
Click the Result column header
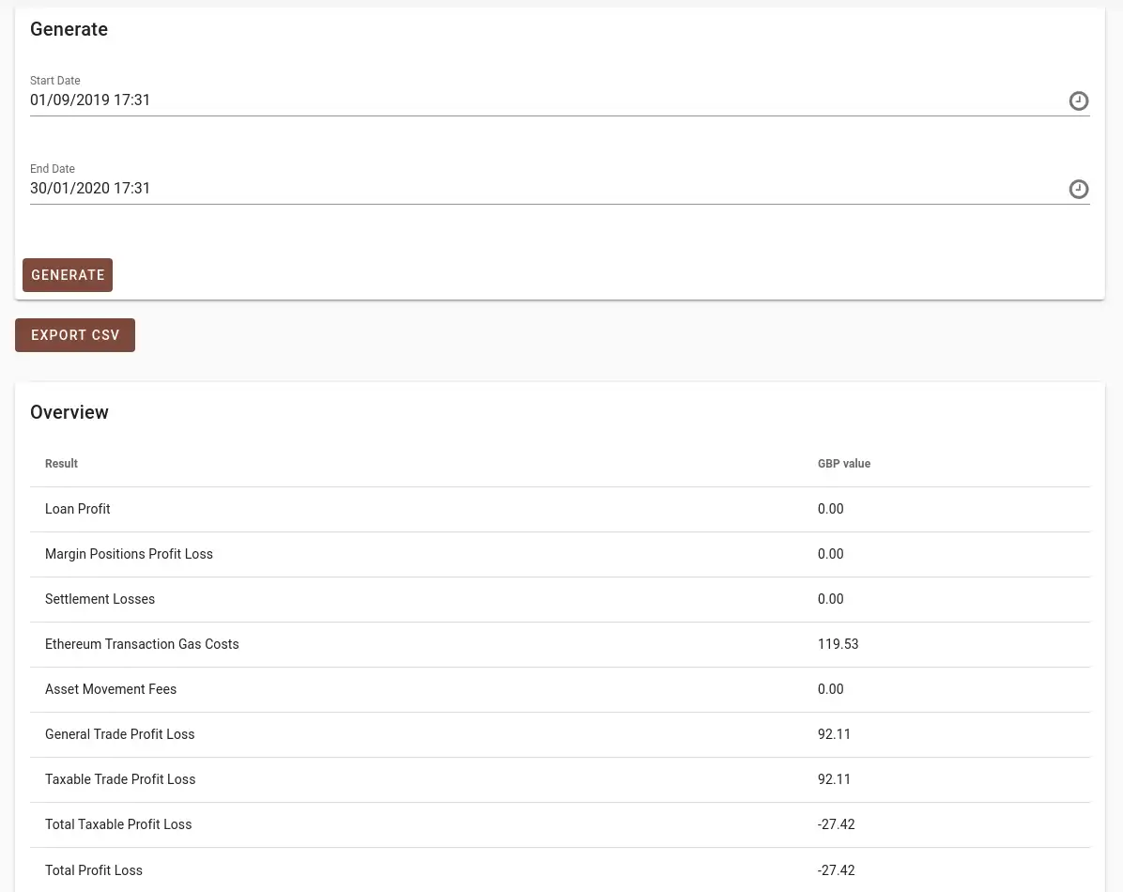pos(61,464)
